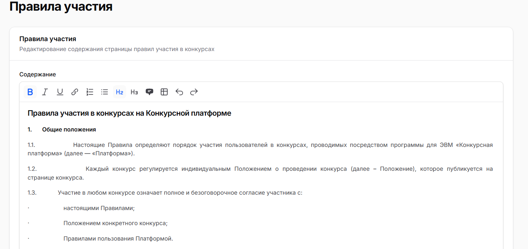
Task: Click the bullet line "настоящими Правилами;"
Action: click(x=99, y=208)
